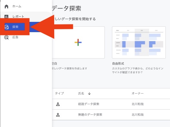Open the レポート menu item

(x=18, y=16)
